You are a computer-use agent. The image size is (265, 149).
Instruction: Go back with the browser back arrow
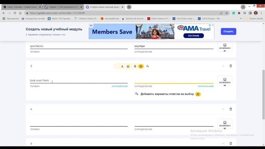(x=4, y=13)
